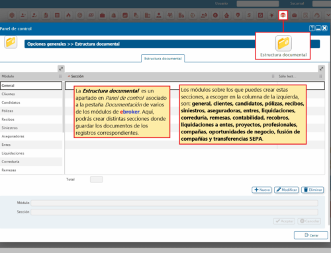
Task: Click the solid euro coin icon
Action: click(x=215, y=15)
